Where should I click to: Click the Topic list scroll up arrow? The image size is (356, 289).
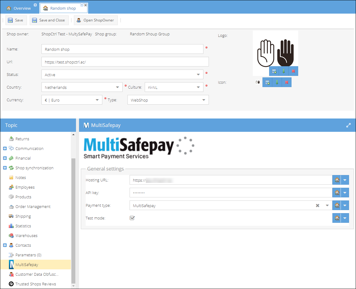tap(73, 135)
